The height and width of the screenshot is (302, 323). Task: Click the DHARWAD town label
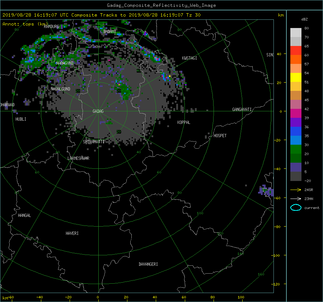click(8, 105)
